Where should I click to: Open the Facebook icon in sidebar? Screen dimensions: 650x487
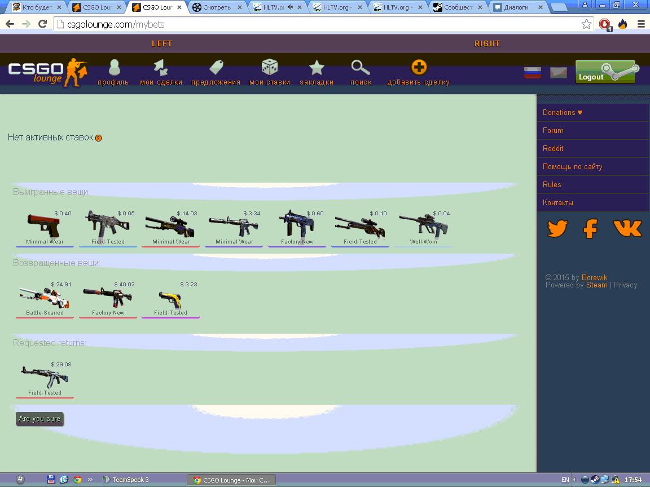pyautogui.click(x=590, y=228)
